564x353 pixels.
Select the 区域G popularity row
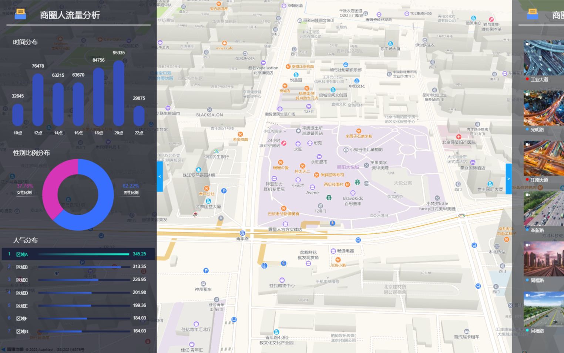pos(78,331)
